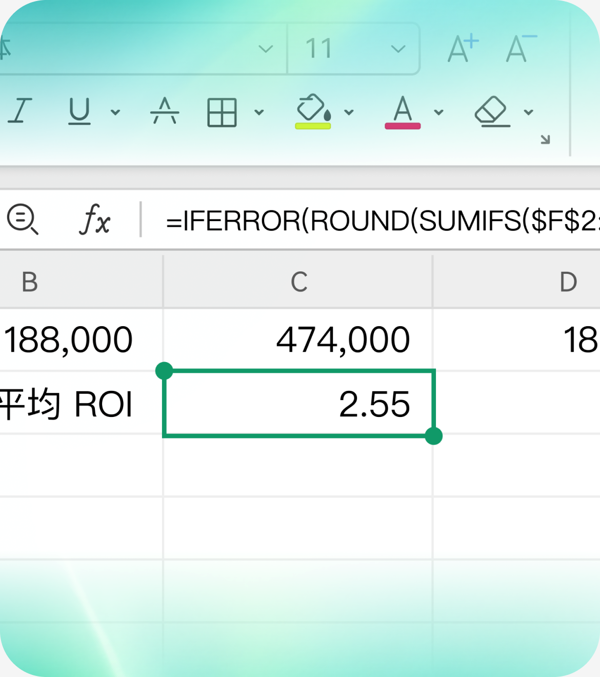This screenshot has width=600, height=677.
Task: Open font settings dialog launcher arrow
Action: (x=545, y=140)
